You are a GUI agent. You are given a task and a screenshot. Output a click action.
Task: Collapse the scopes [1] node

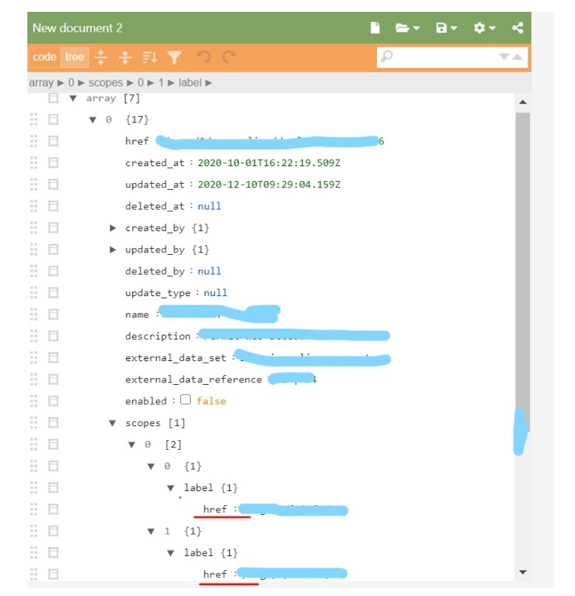tap(113, 423)
